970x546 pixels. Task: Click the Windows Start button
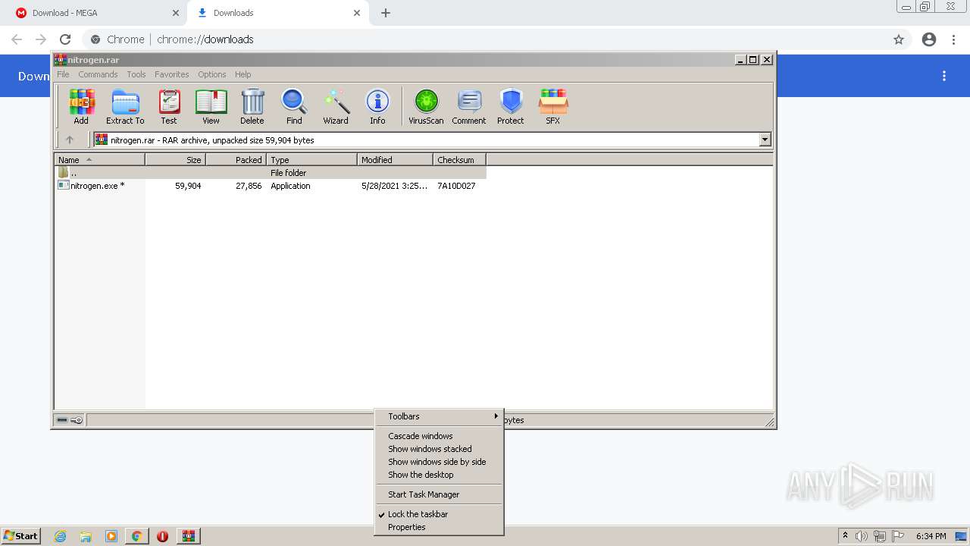20,536
